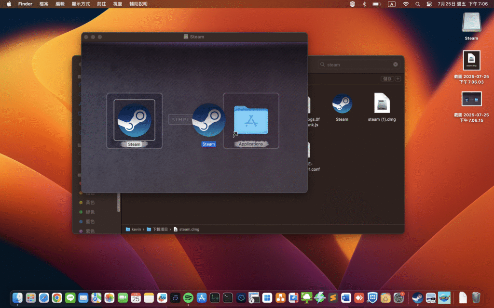
Task: Toggle the Bluetooth menu bar icon
Action: [364, 4]
